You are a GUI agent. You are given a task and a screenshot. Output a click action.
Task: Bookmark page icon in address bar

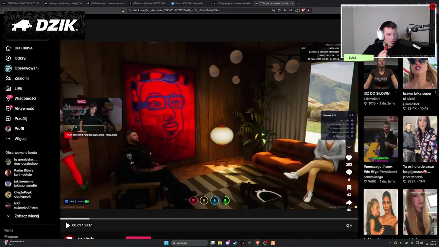click(123, 10)
